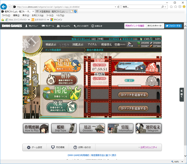Open the 運営電文 Telegram banner
The width and height of the screenshot is (187, 164).
coord(149,128)
